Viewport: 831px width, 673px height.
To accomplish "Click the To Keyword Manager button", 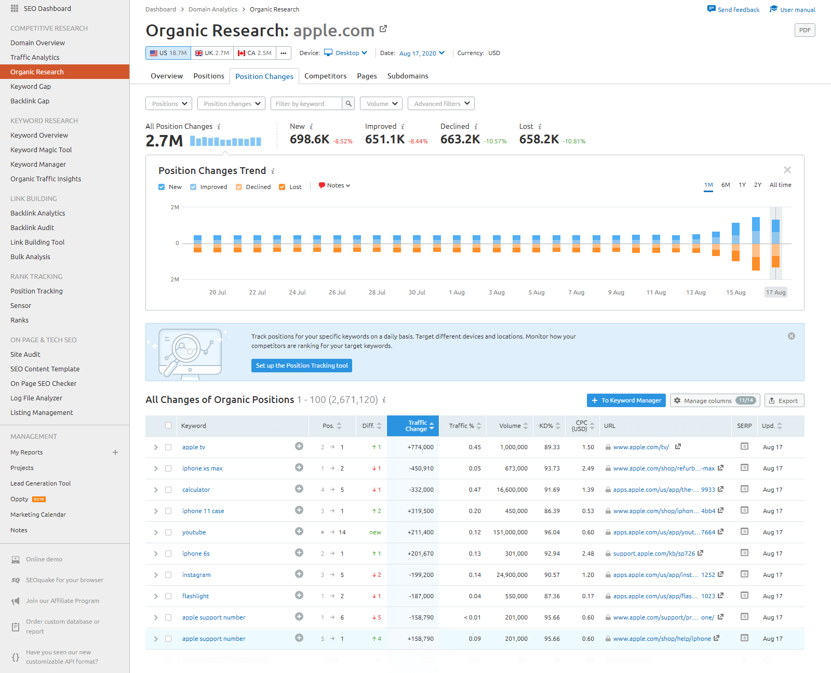I will (x=626, y=400).
